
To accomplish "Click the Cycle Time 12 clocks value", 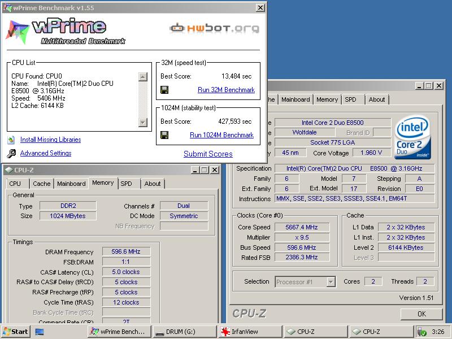I will pyautogui.click(x=126, y=302).
